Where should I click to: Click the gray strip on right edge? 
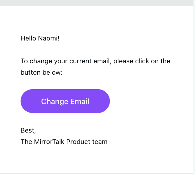tap(194, 89)
